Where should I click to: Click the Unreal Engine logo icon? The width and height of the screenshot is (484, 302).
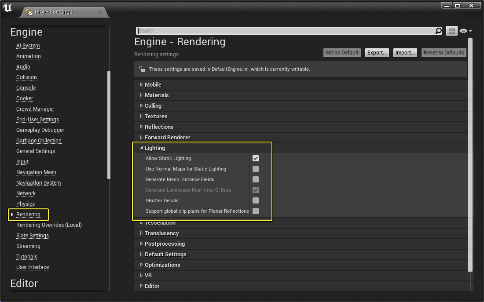(7, 7)
